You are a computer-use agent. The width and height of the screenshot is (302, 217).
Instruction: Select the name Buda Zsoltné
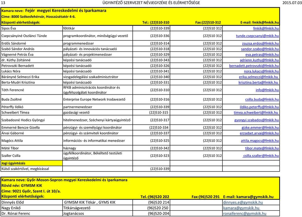coord(12,99)
